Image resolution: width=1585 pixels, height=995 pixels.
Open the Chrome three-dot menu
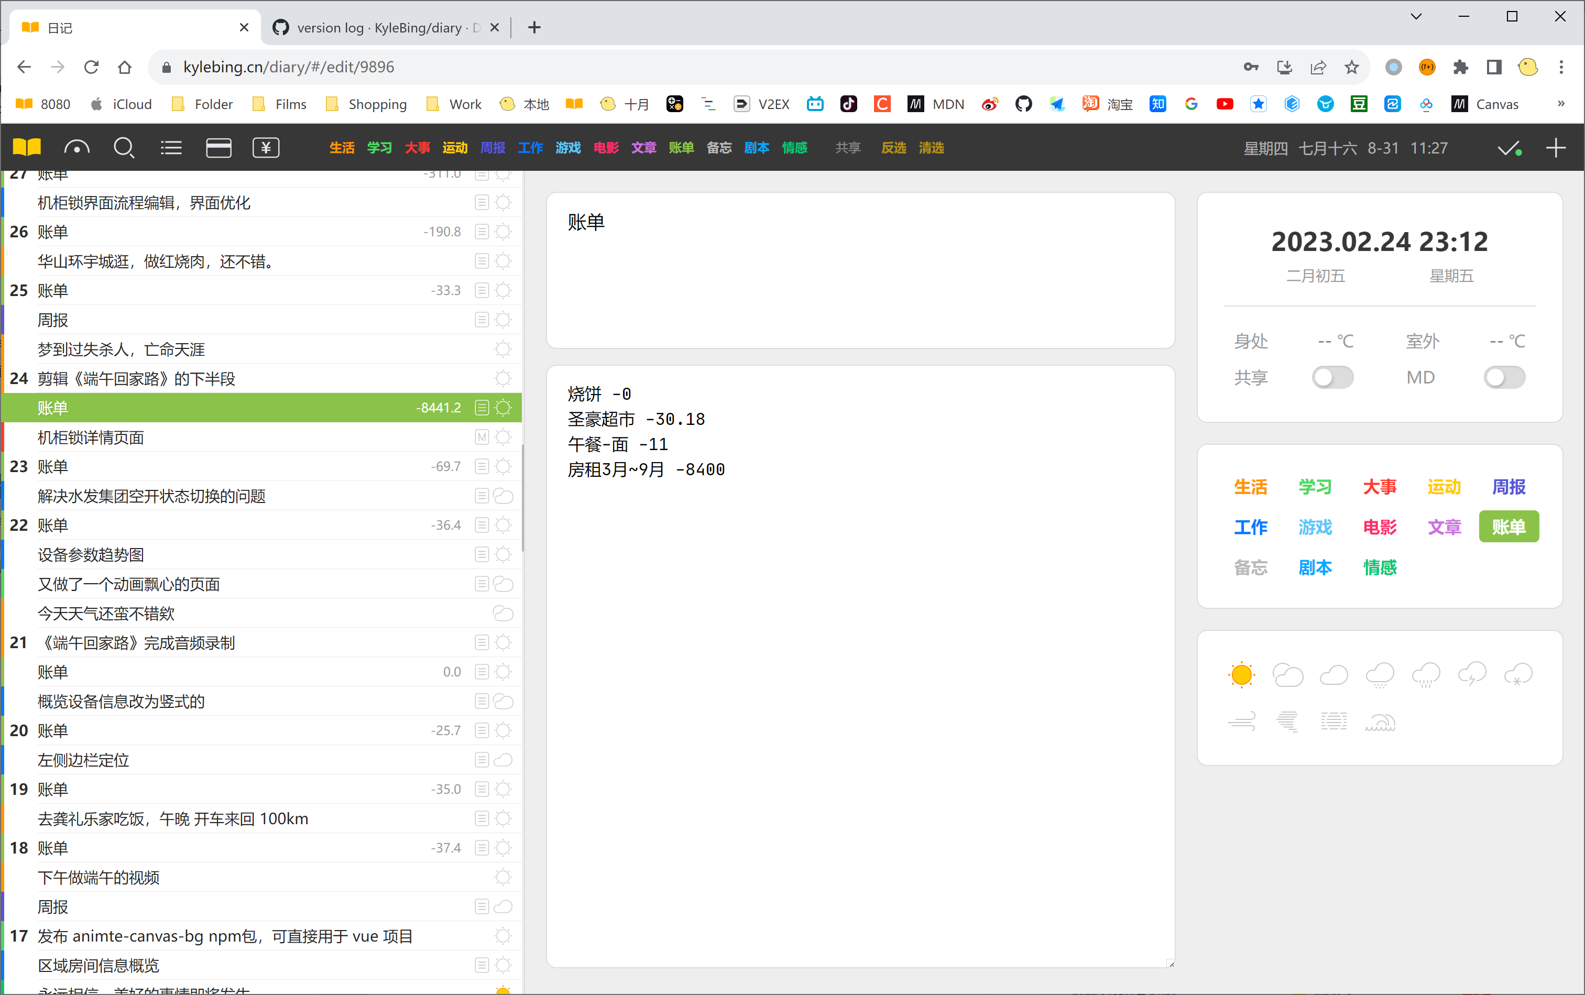[1561, 67]
